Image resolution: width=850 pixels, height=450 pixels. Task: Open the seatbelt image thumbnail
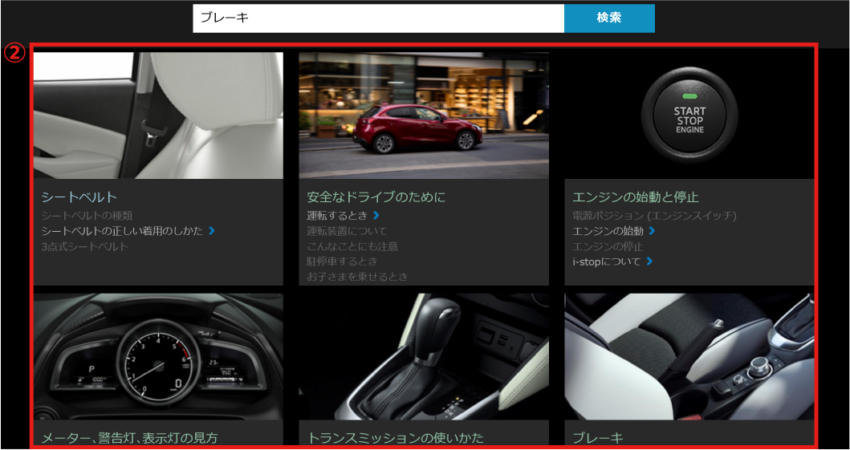point(158,116)
